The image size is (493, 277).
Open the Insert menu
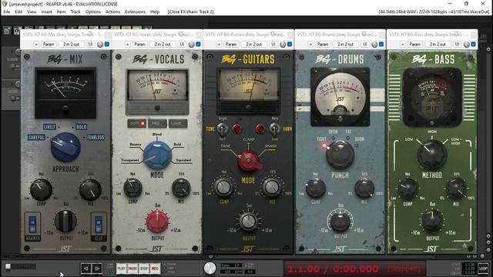tap(46, 12)
